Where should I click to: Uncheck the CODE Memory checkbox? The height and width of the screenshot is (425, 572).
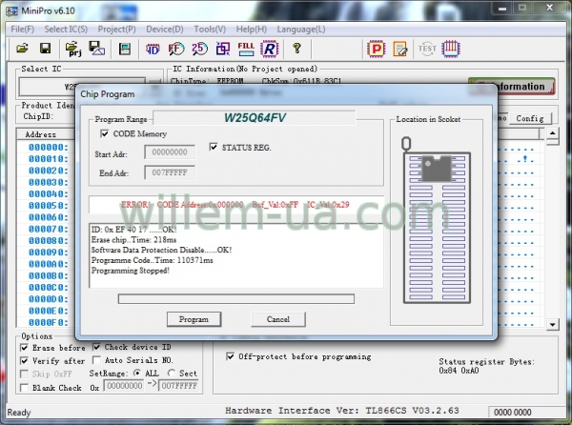click(x=104, y=133)
